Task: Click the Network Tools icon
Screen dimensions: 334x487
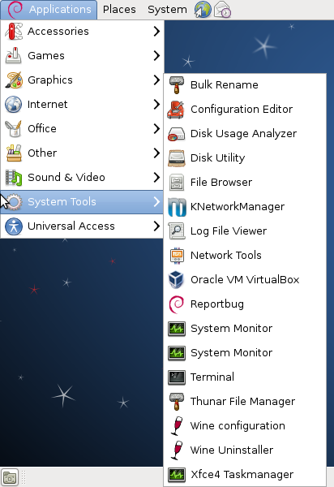Action: click(177, 256)
